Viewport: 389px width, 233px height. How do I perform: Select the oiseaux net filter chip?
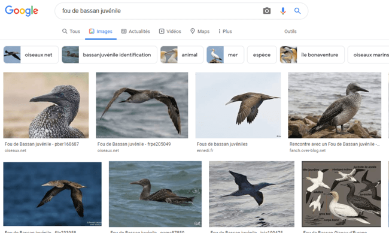[x=31, y=55]
